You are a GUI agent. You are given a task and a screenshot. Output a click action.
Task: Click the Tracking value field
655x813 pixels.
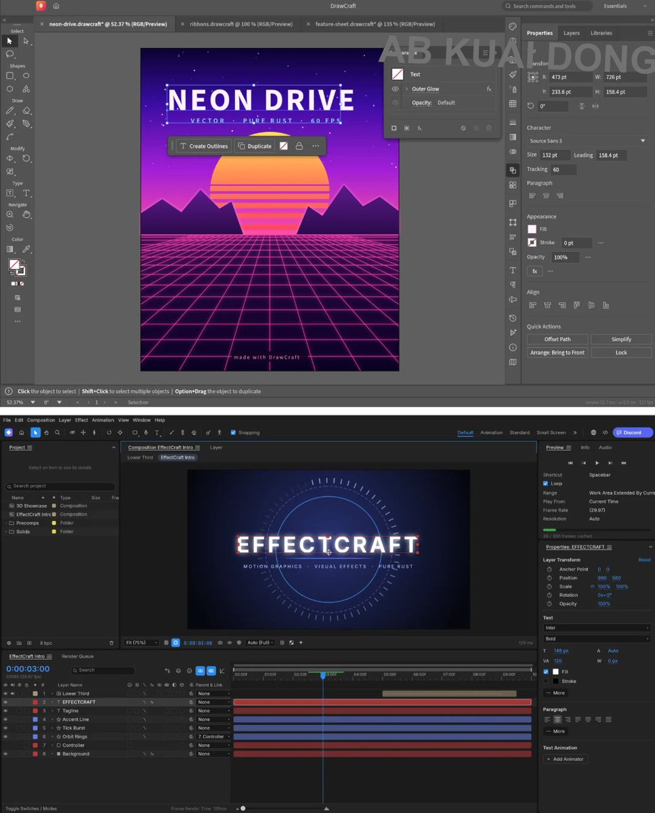[564, 169]
